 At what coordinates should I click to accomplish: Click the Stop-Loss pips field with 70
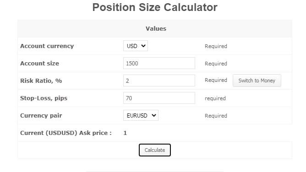(159, 98)
